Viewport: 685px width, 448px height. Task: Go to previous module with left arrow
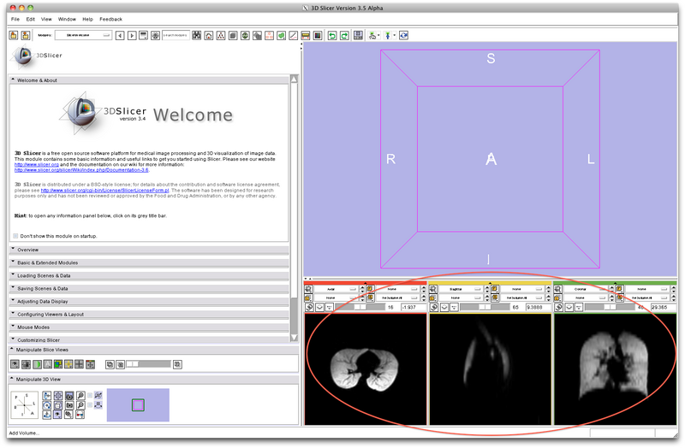[x=120, y=36]
